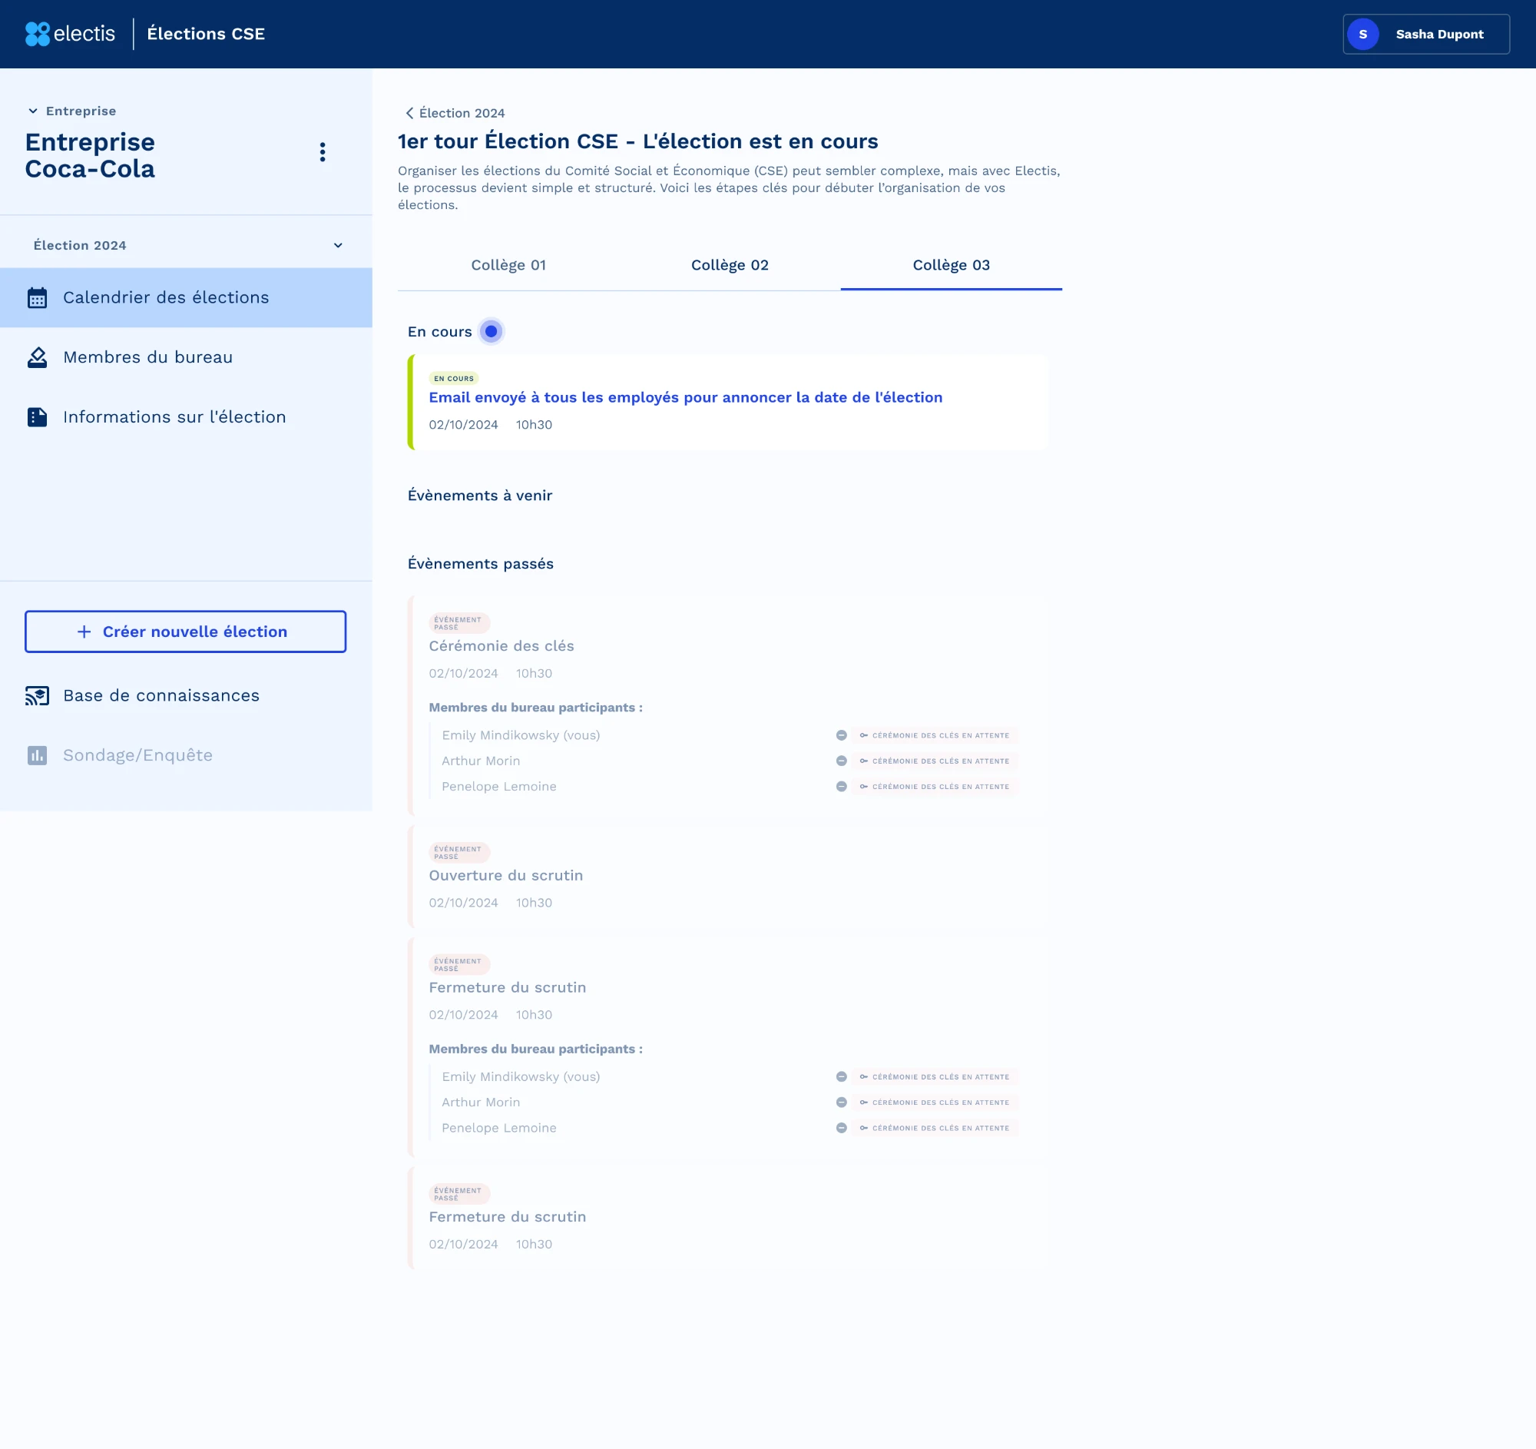
Task: Click the minus icon for Penelope Lemoine under first Fermeture du scrutin
Action: click(842, 1128)
